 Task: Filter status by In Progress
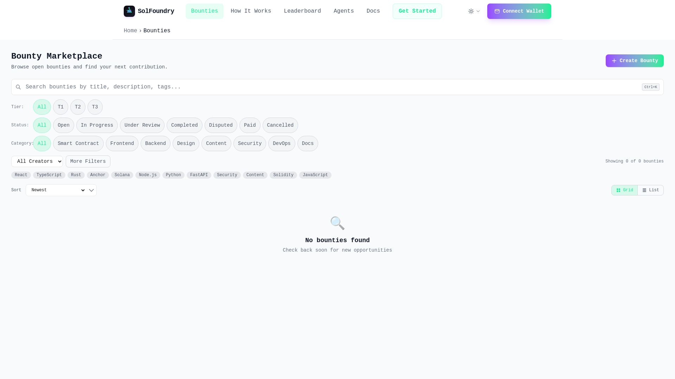click(x=97, y=125)
